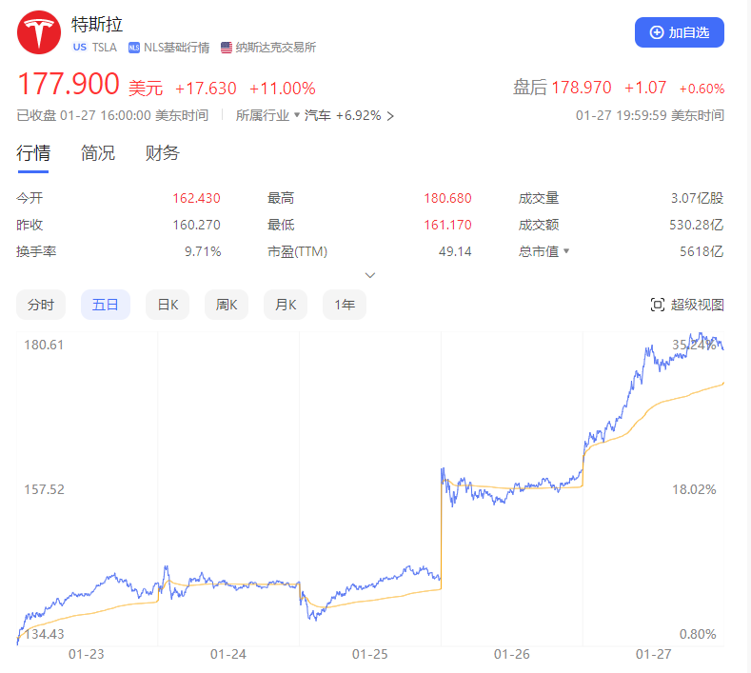Switch to the 简况 tab
This screenshot has height=673, width=751.
[98, 153]
